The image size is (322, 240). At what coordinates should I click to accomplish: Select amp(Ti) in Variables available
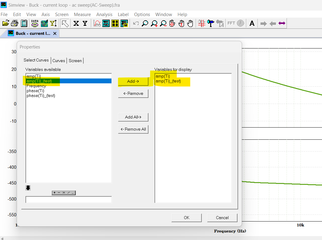click(x=69, y=76)
